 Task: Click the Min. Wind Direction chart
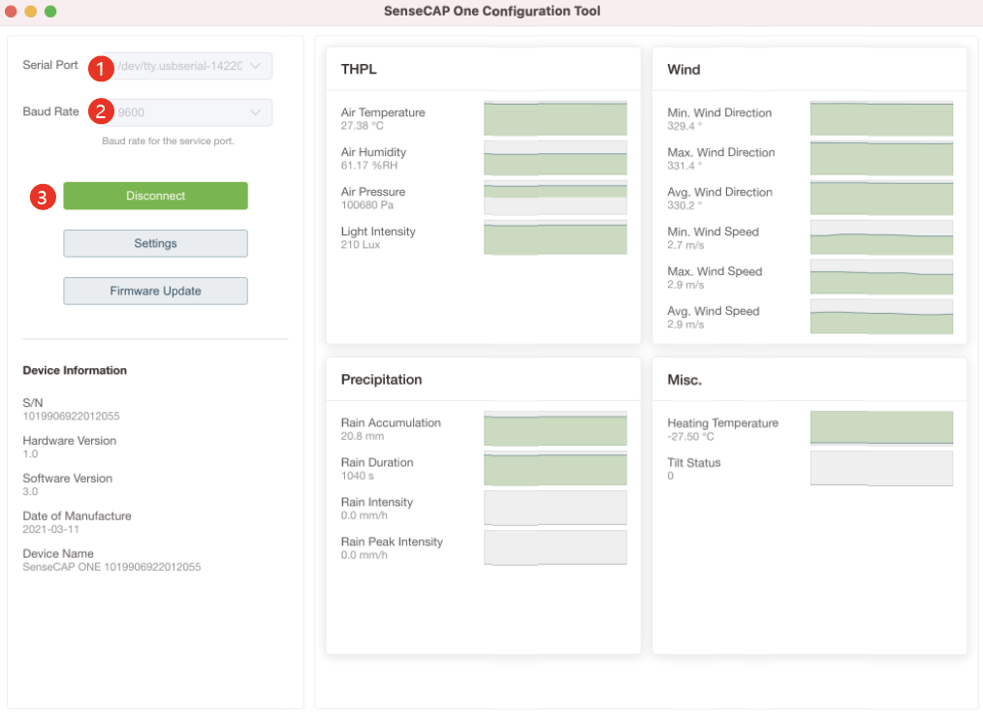(x=881, y=118)
